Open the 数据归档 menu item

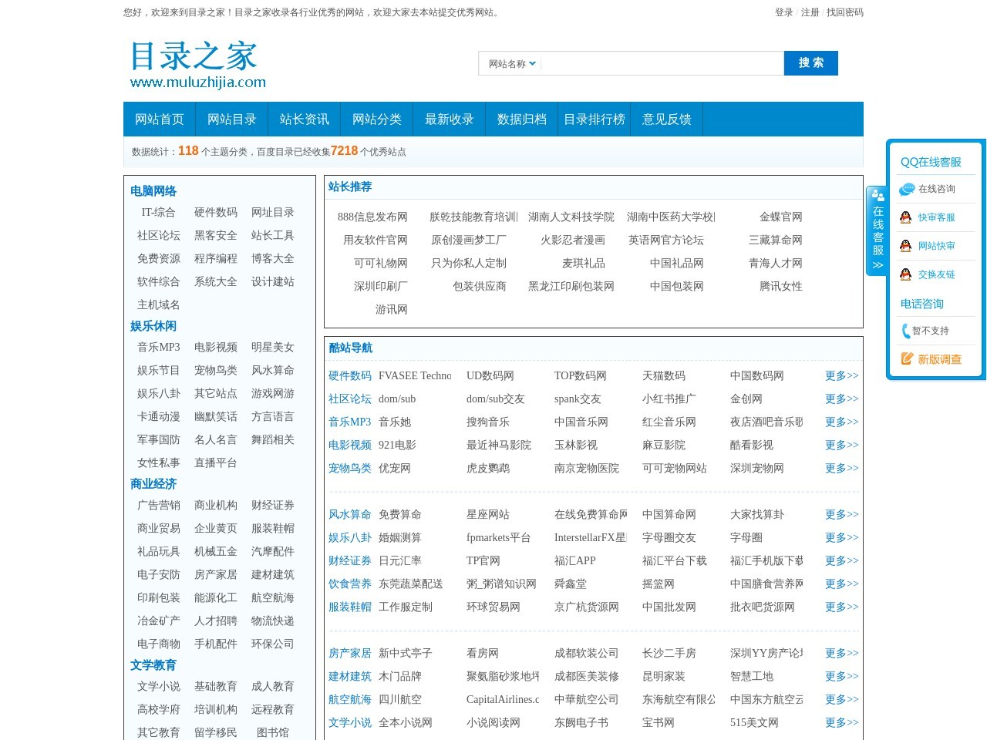click(521, 119)
